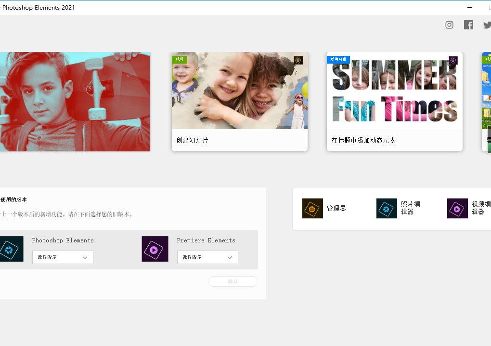
Task: Minimize the Photoshop Elements window
Action: pos(469,8)
